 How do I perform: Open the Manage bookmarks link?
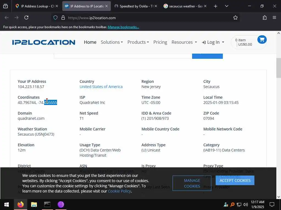pos(123,27)
